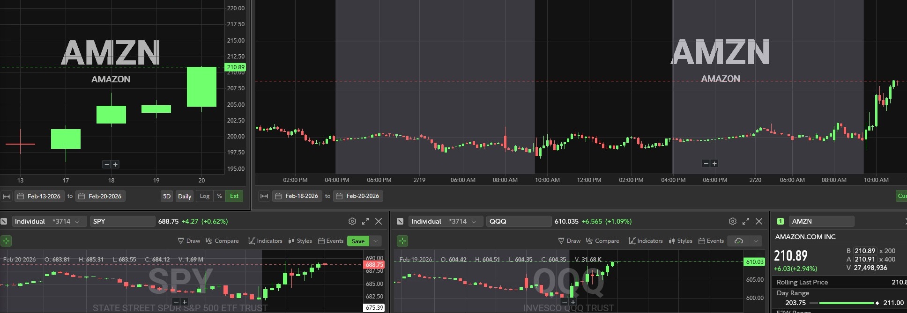Open Styles in QQQ chart toolbar
Viewport: 907px width, 313px height.
point(681,241)
